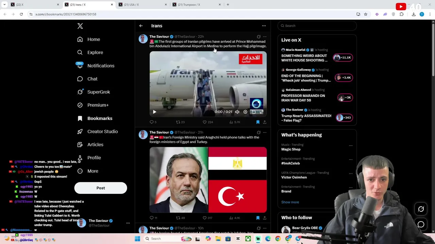The image size is (435, 244).
Task: Click the X logo in sidebar
Action: coord(80,26)
